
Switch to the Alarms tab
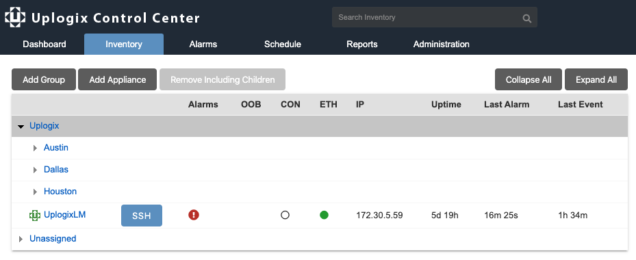[x=203, y=44]
